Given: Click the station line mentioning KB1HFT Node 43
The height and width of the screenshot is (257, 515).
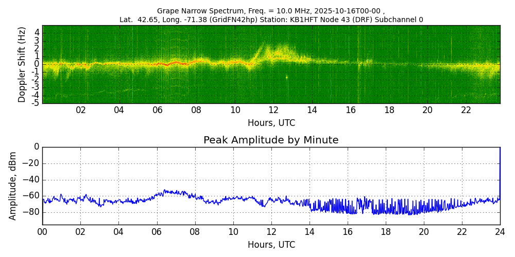Looking at the screenshot, I should [271, 20].
